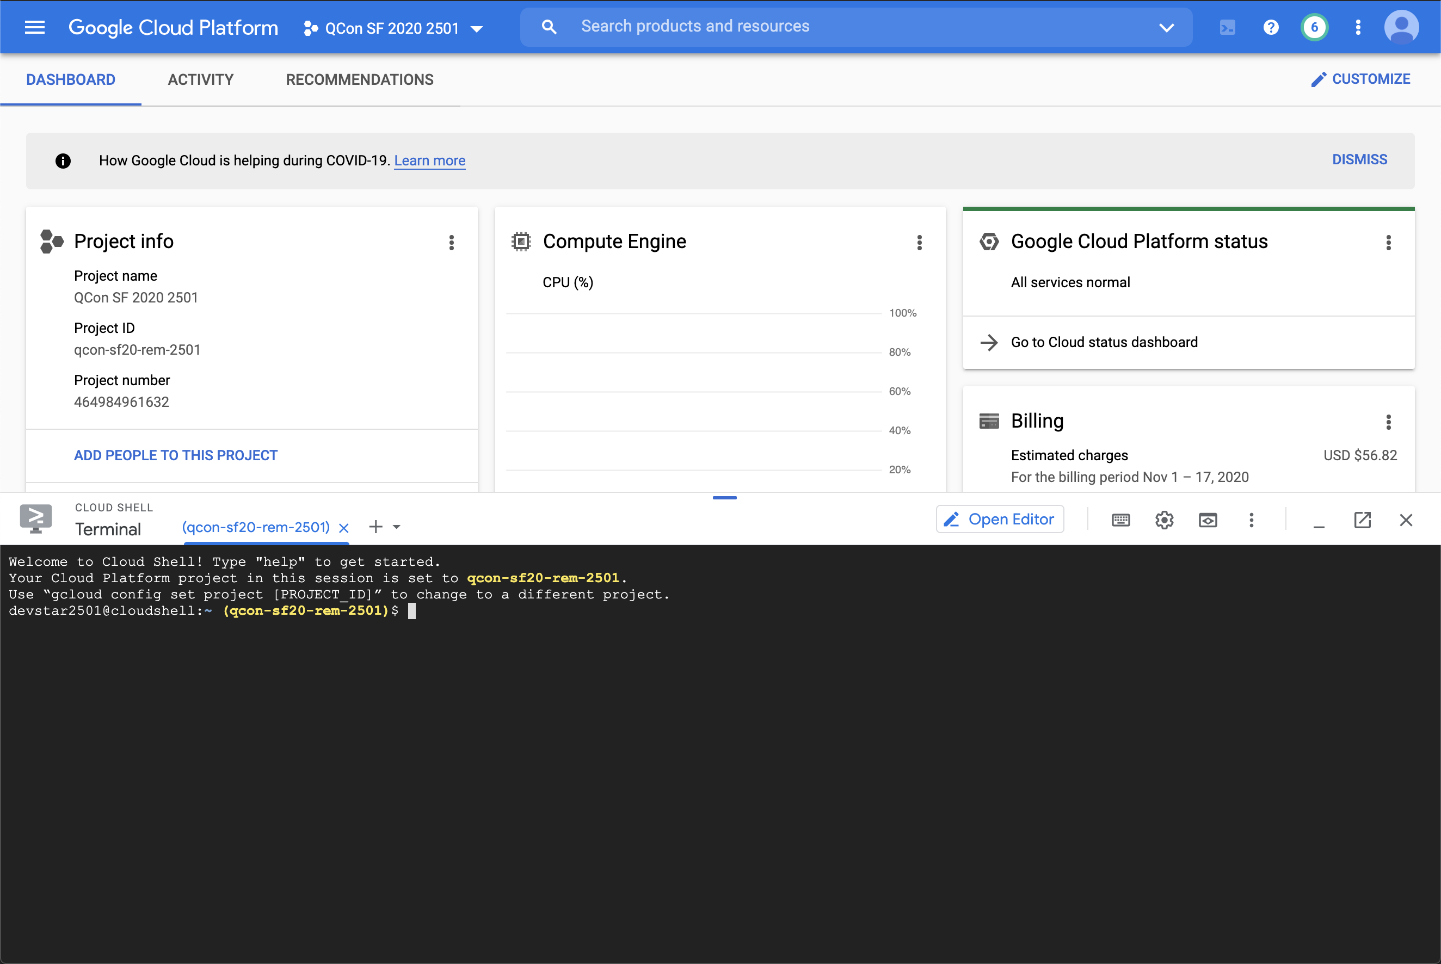Click the Google Cloud Platform status icon

point(989,242)
